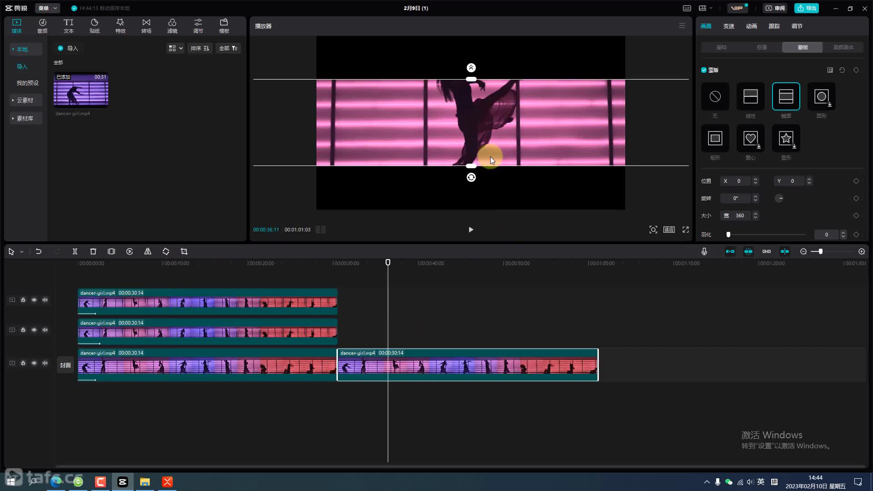Reset the mask with the circular arrow icon
This screenshot has height=491, width=873.
click(x=842, y=70)
